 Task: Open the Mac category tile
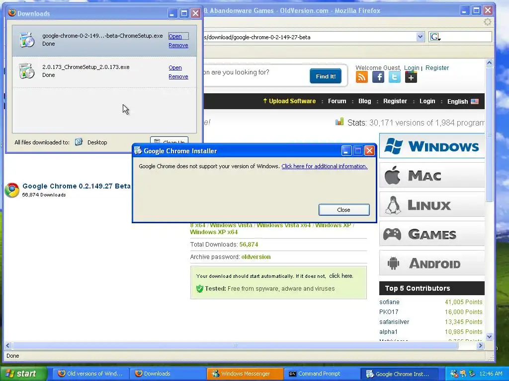click(432, 176)
